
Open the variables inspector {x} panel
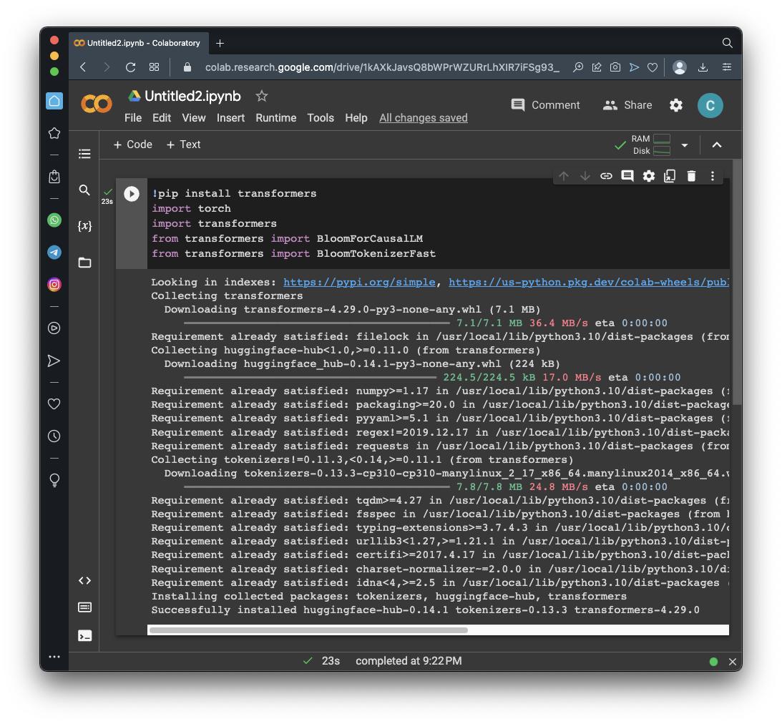85,226
